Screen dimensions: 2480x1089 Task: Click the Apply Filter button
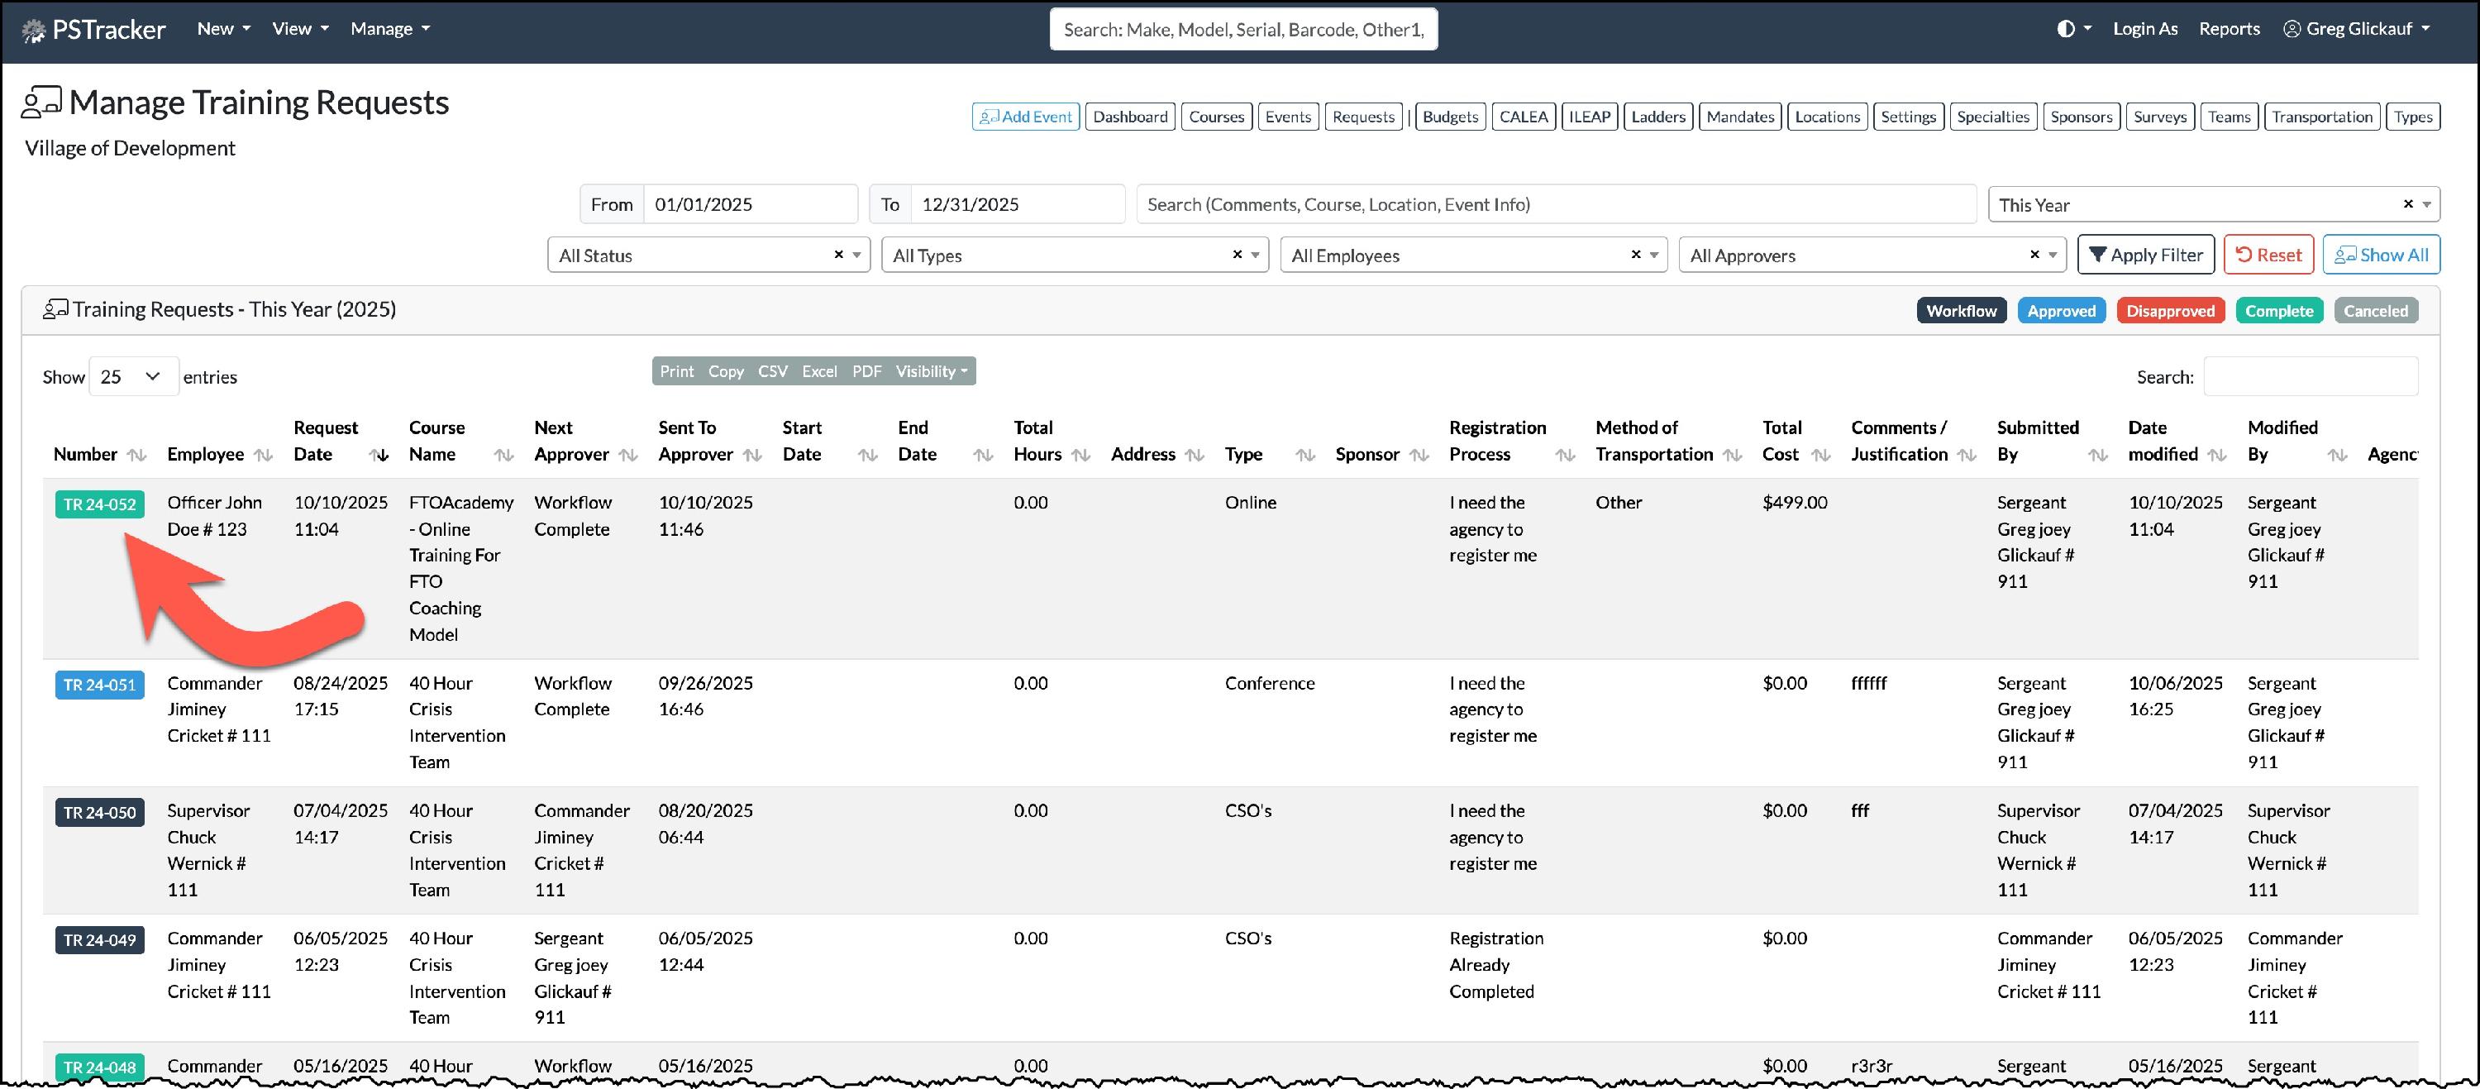point(2145,256)
